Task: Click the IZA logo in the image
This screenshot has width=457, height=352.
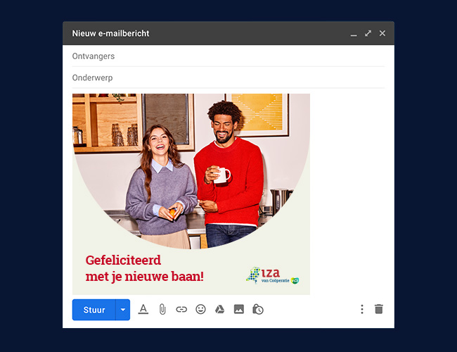Action: coord(272,275)
